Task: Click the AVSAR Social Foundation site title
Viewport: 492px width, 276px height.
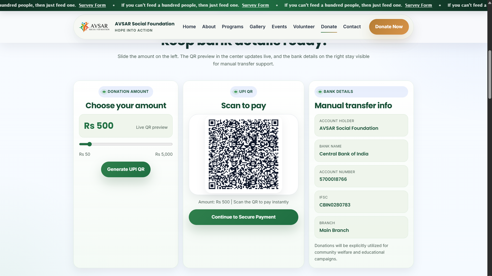Action: point(145,24)
